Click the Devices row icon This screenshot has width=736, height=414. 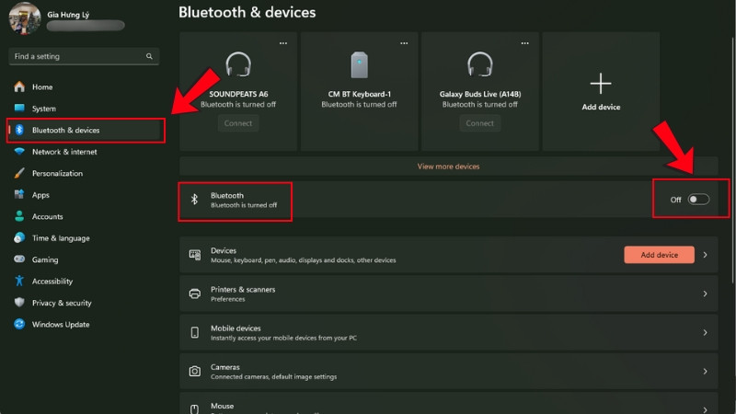click(195, 255)
